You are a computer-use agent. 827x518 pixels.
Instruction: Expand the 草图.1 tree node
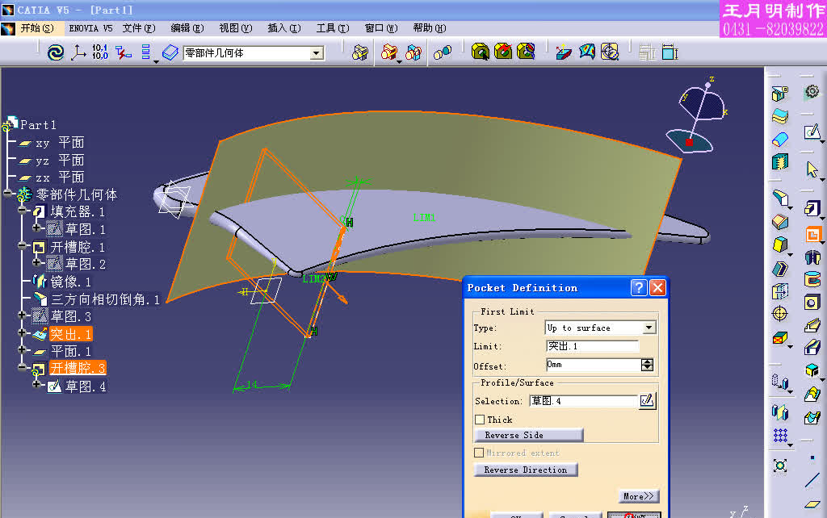pyautogui.click(x=37, y=228)
